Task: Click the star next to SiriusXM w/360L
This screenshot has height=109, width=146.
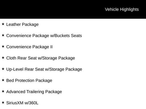Action: [3, 103]
